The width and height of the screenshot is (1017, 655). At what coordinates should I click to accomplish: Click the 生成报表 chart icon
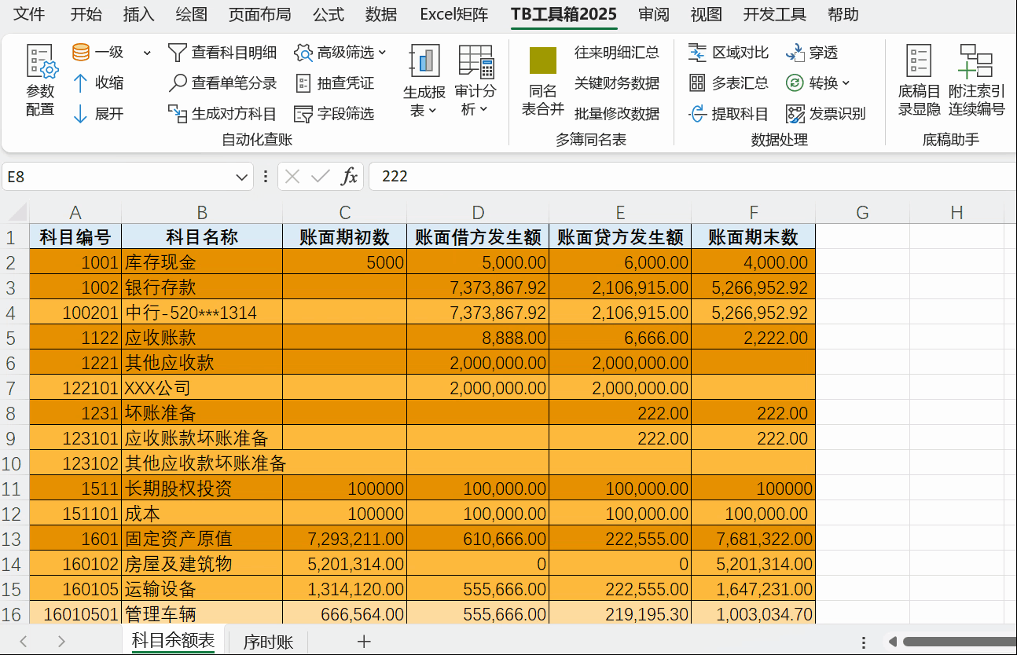pyautogui.click(x=424, y=61)
